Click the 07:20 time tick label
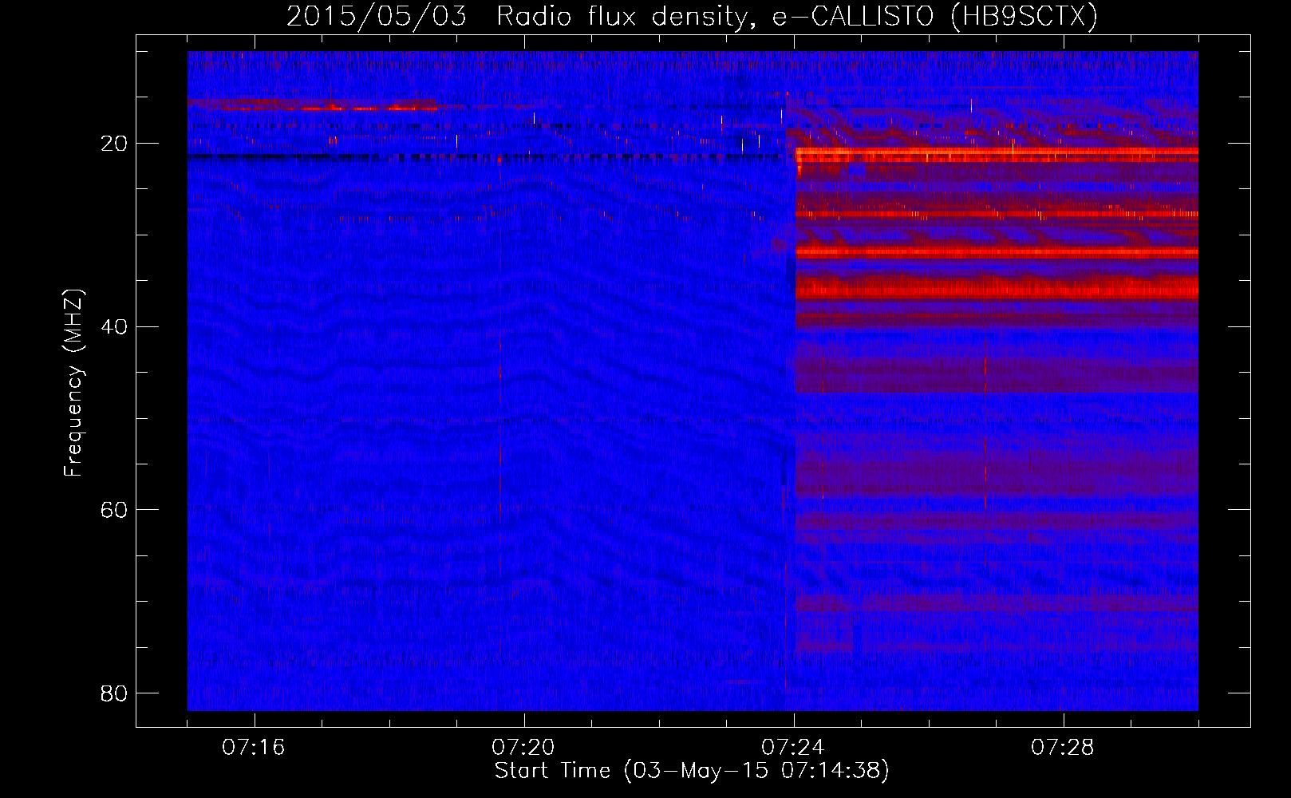1291x798 pixels. 523,748
